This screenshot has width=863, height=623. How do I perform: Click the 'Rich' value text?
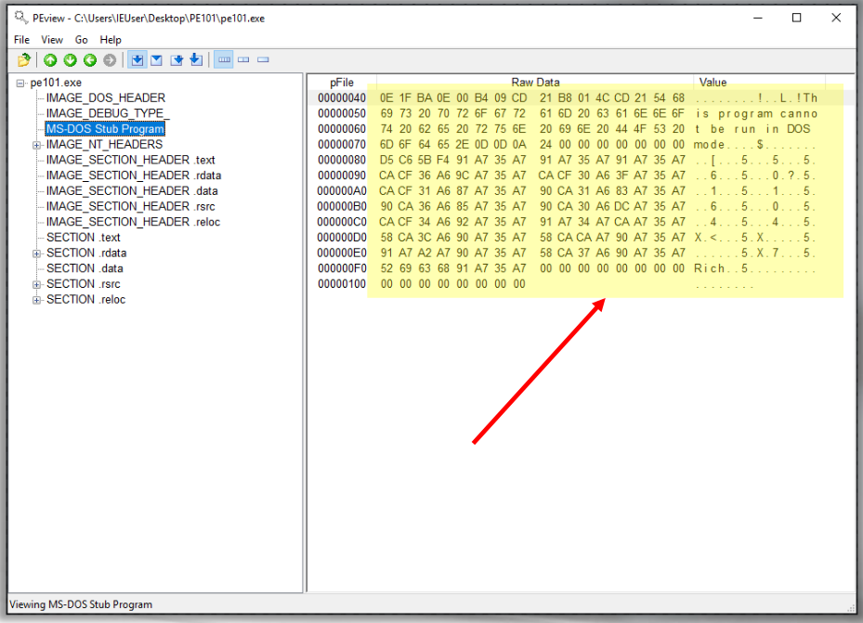[x=710, y=268]
